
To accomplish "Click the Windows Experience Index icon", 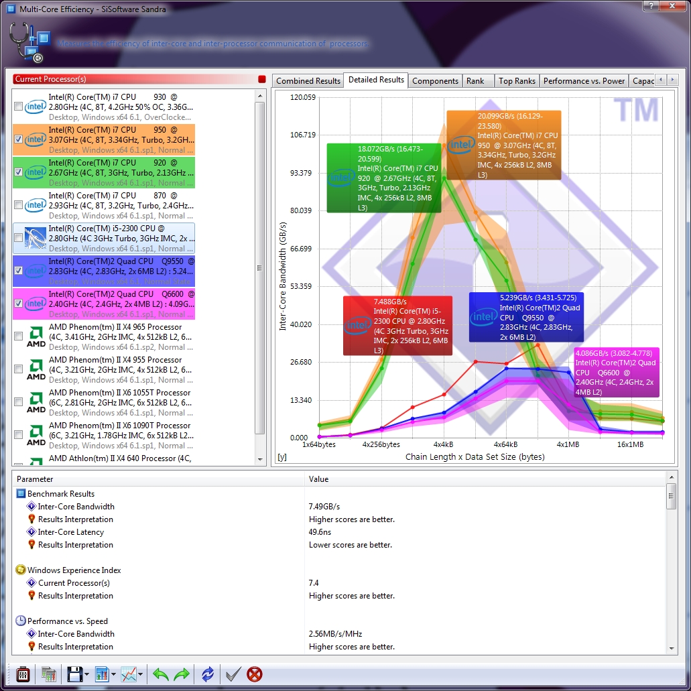I will [x=20, y=570].
